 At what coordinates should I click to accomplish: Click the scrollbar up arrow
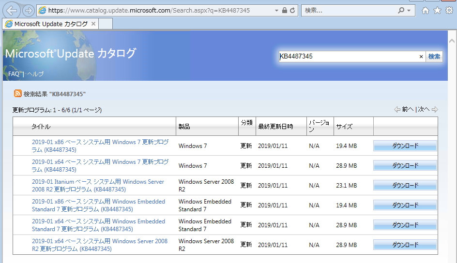(452, 41)
